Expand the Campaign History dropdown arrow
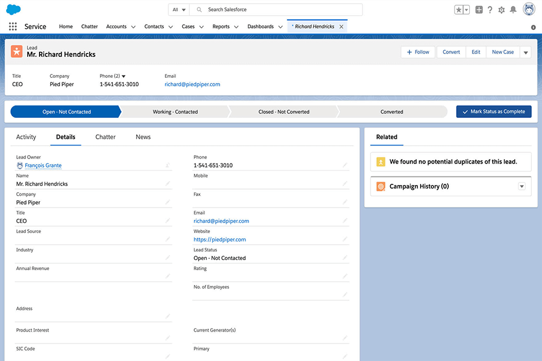 [x=522, y=187]
